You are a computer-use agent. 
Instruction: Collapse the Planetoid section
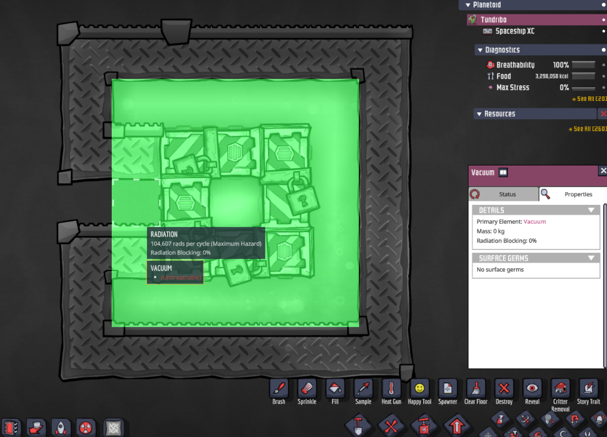coord(468,5)
